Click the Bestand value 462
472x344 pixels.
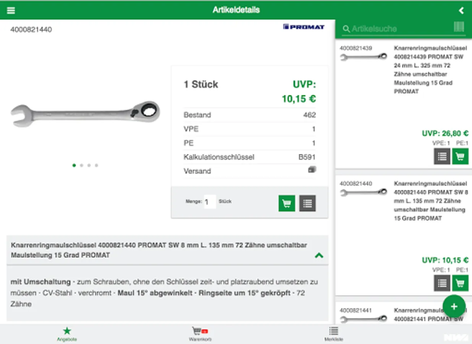pos(310,115)
